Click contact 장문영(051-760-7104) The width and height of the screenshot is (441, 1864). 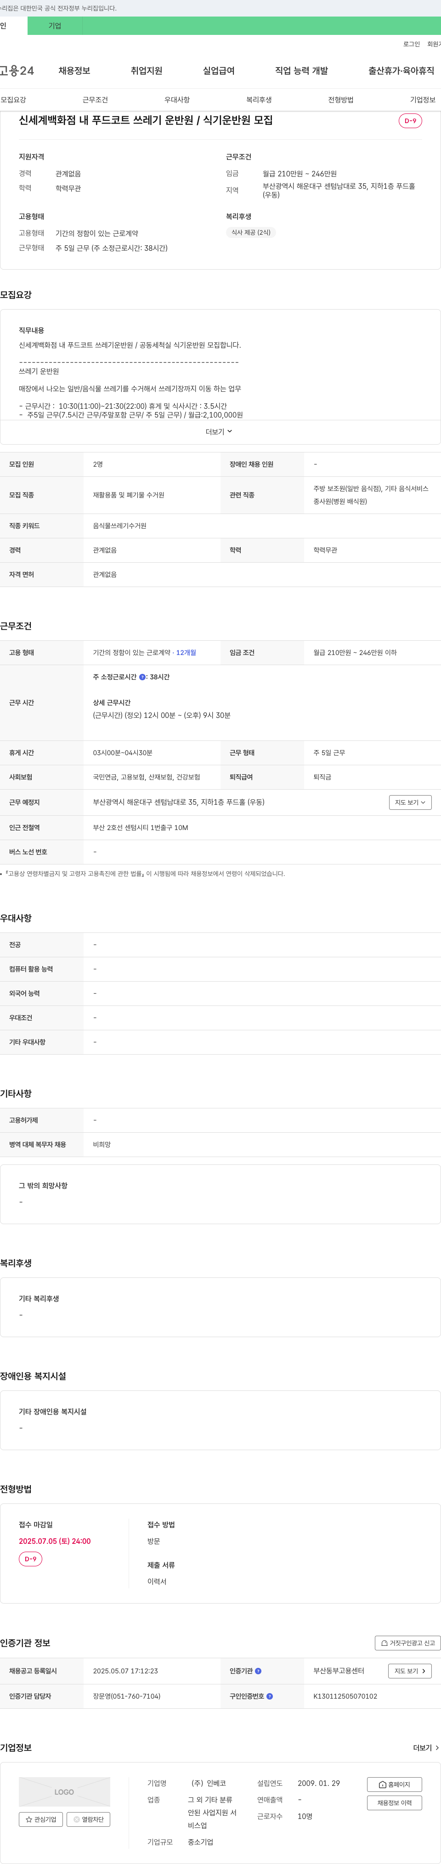[x=127, y=1697]
